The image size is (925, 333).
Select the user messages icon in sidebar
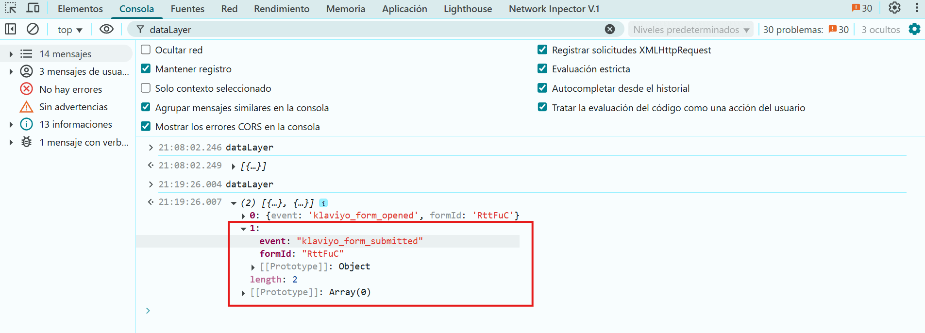pos(26,71)
